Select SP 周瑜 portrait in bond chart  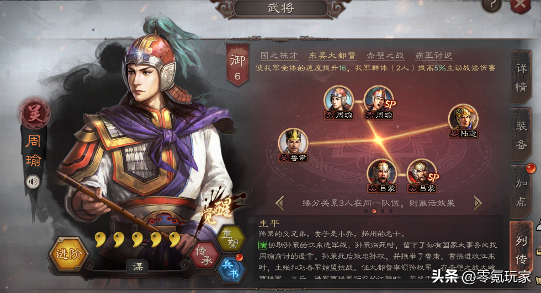pos(379,102)
